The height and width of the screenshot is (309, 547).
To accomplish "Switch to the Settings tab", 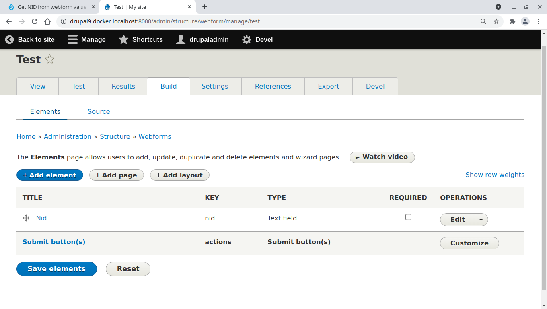I will tap(215, 86).
